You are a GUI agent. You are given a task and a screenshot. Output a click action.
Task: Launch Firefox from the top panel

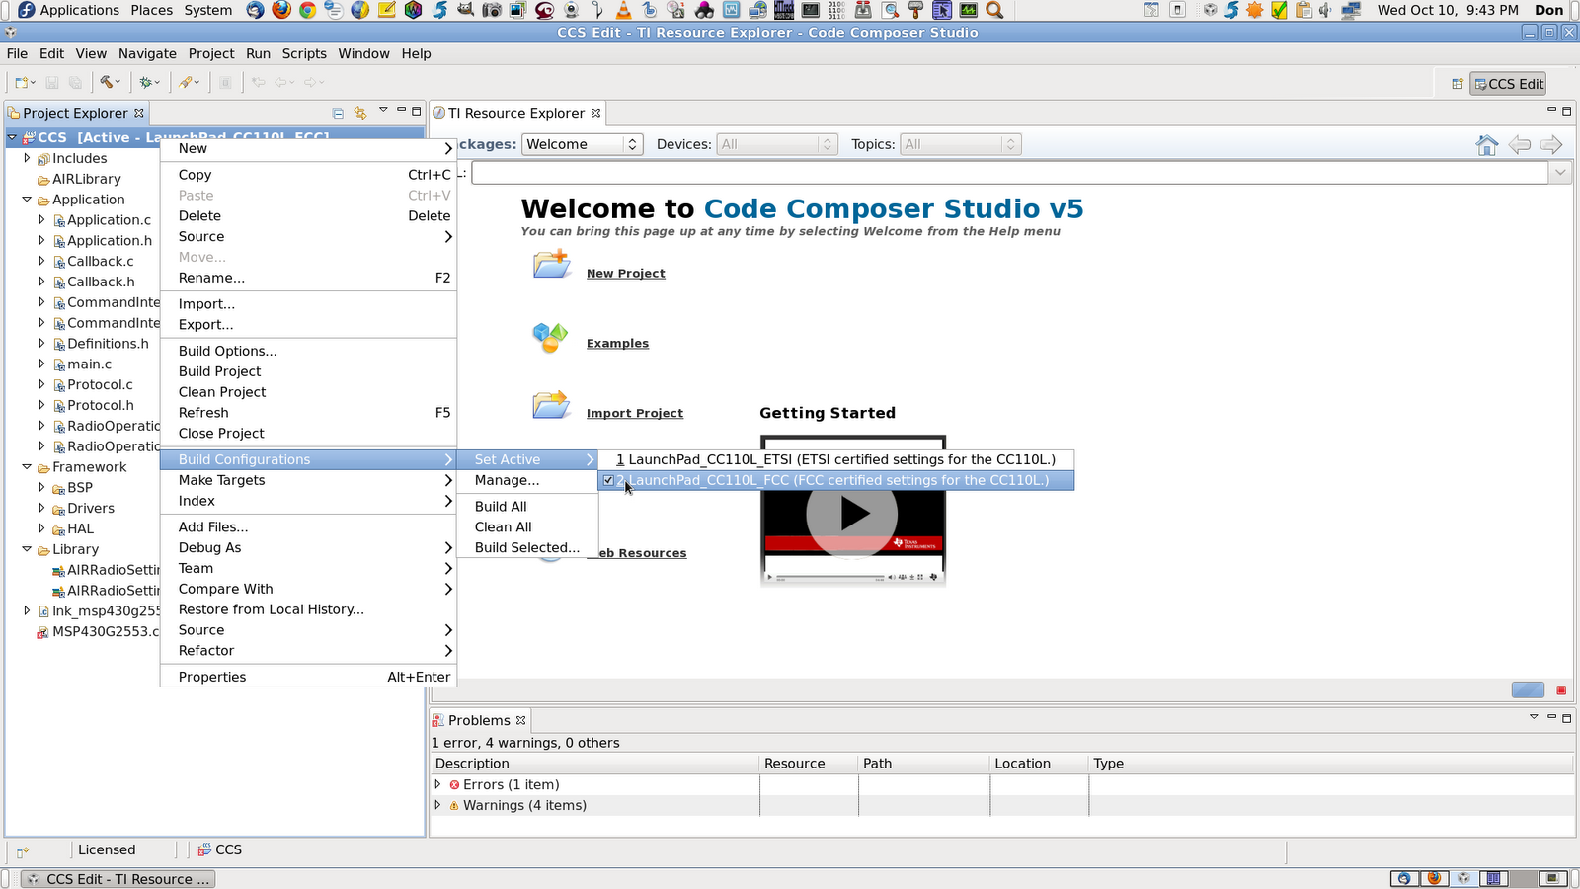click(281, 10)
